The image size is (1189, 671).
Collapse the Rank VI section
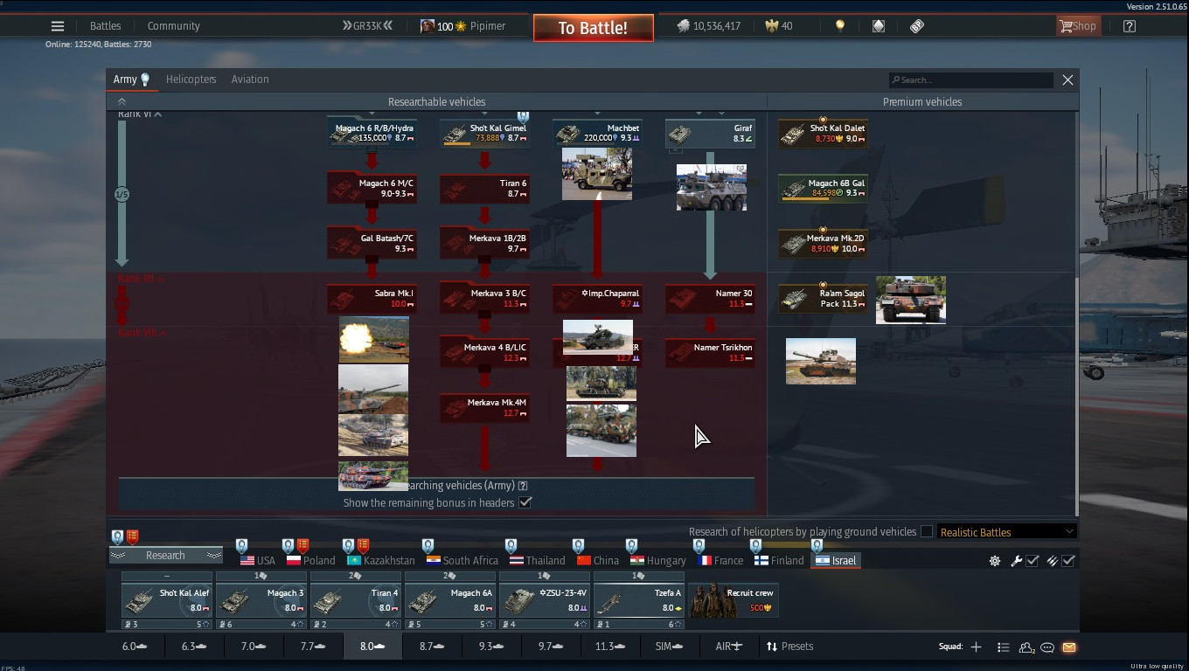click(157, 114)
